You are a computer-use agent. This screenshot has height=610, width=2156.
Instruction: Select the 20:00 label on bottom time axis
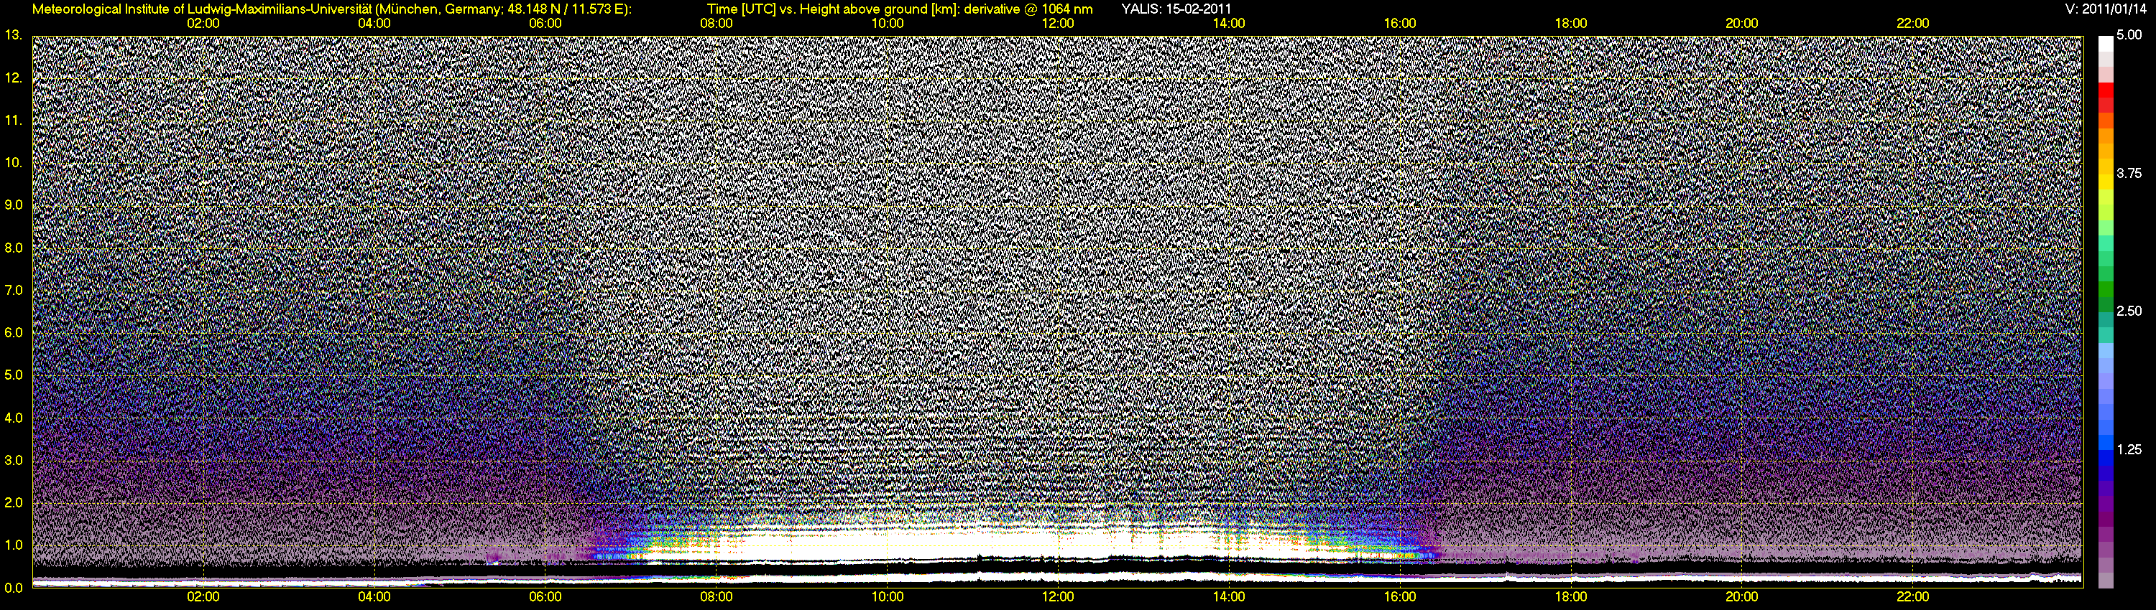1742,598
